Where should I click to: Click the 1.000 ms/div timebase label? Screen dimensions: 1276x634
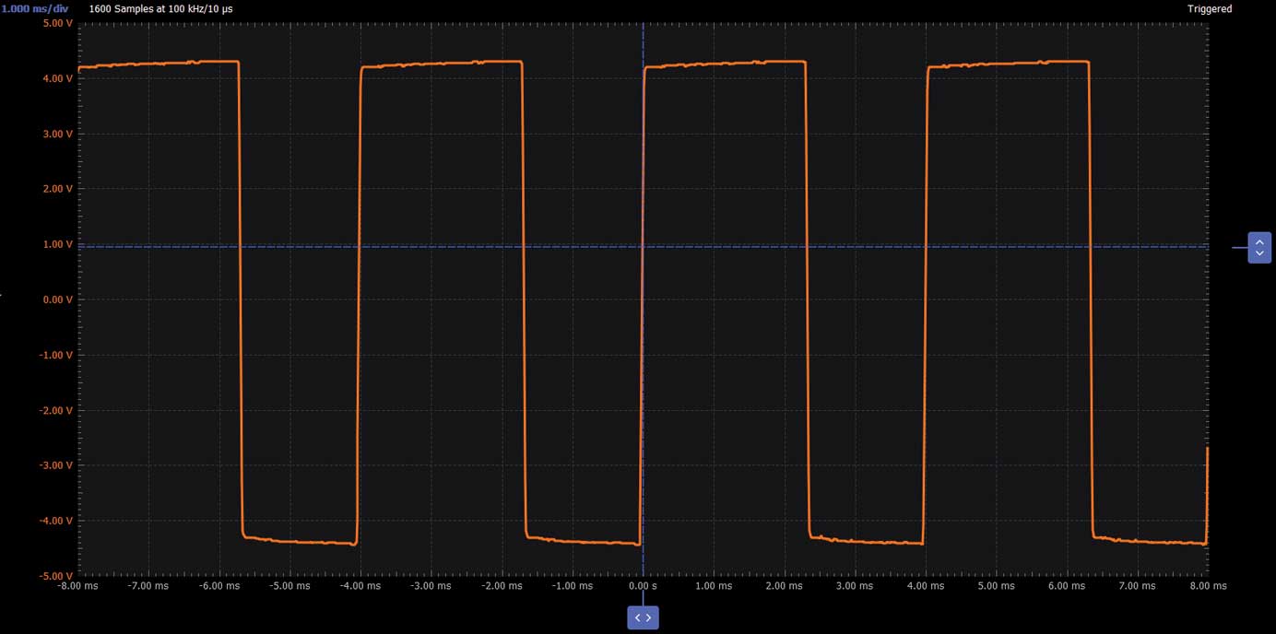[33, 8]
